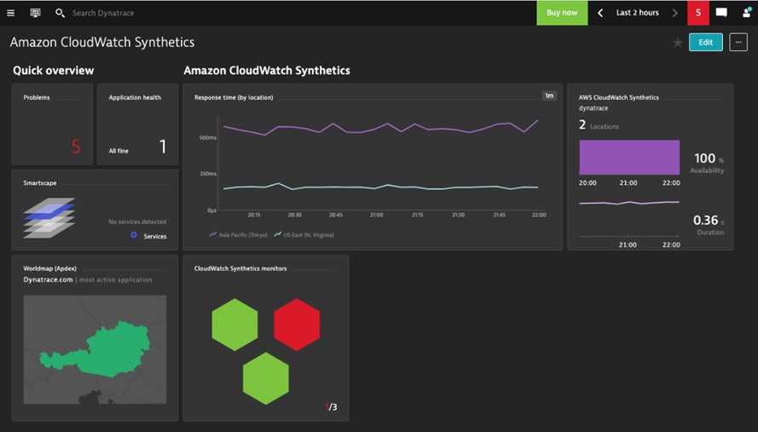Click the purple availability bar

629,158
